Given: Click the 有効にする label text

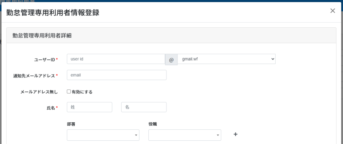Looking at the screenshot, I should [x=82, y=92].
